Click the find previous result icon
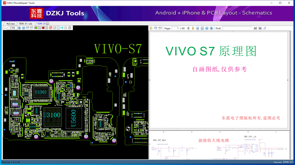 coord(255,28)
